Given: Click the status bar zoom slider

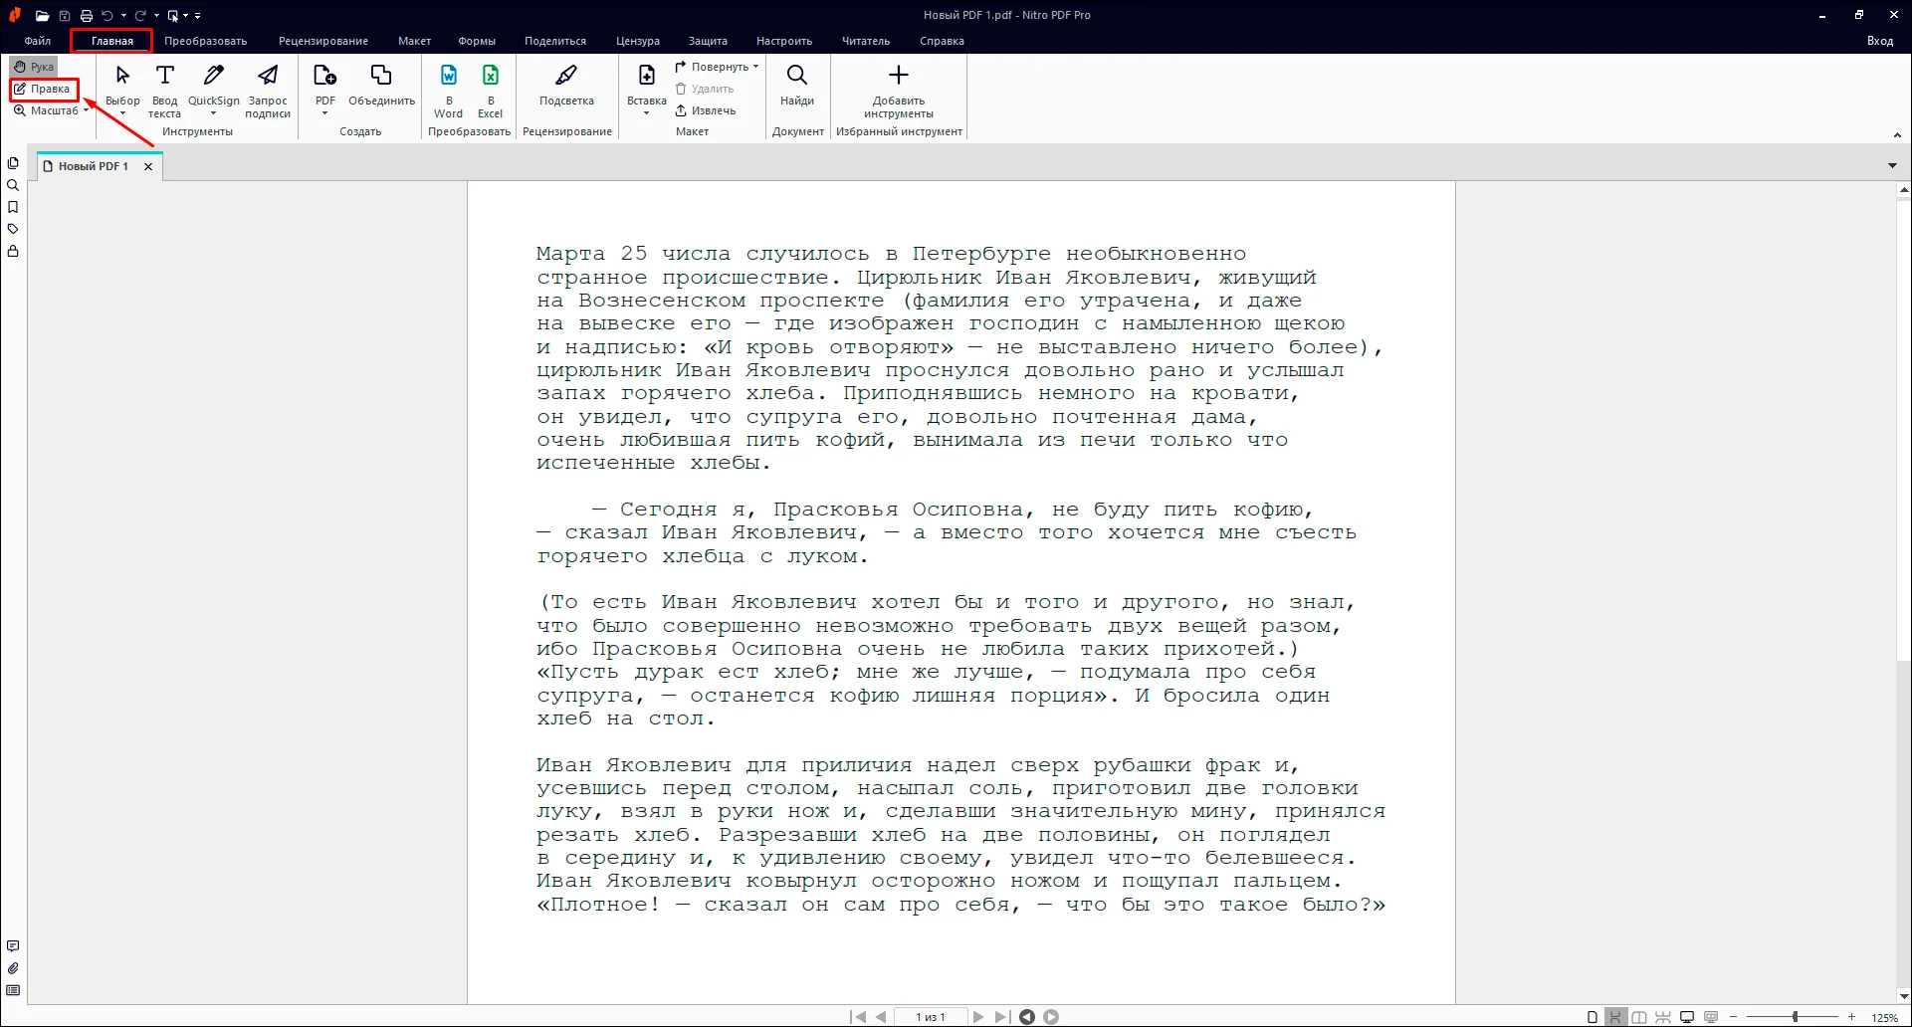Looking at the screenshot, I should [x=1795, y=1017].
